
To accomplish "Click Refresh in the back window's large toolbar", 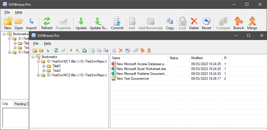I will [x=47, y=23].
